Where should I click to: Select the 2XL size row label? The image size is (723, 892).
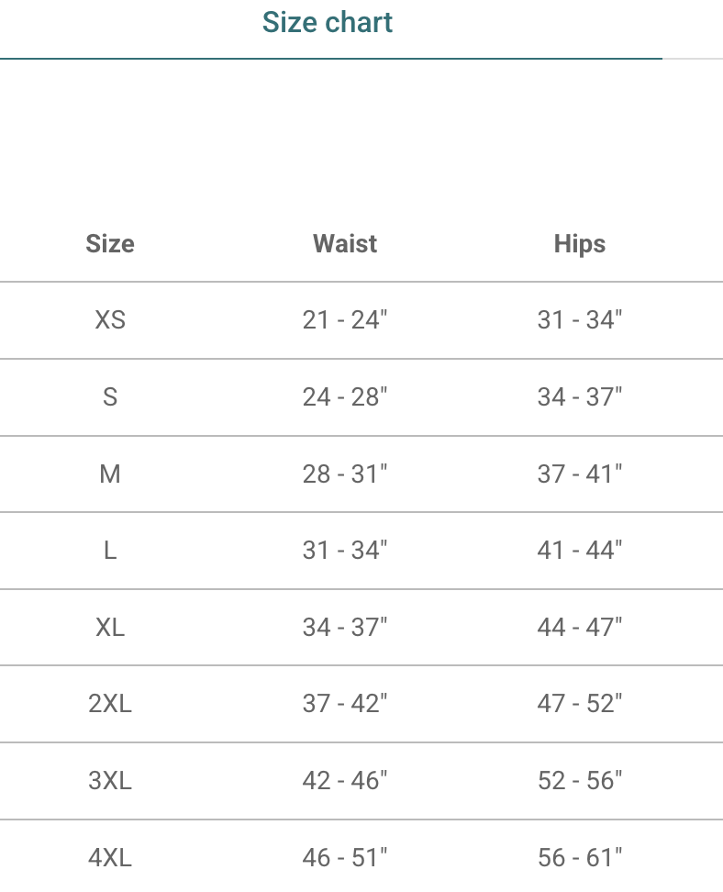click(110, 704)
